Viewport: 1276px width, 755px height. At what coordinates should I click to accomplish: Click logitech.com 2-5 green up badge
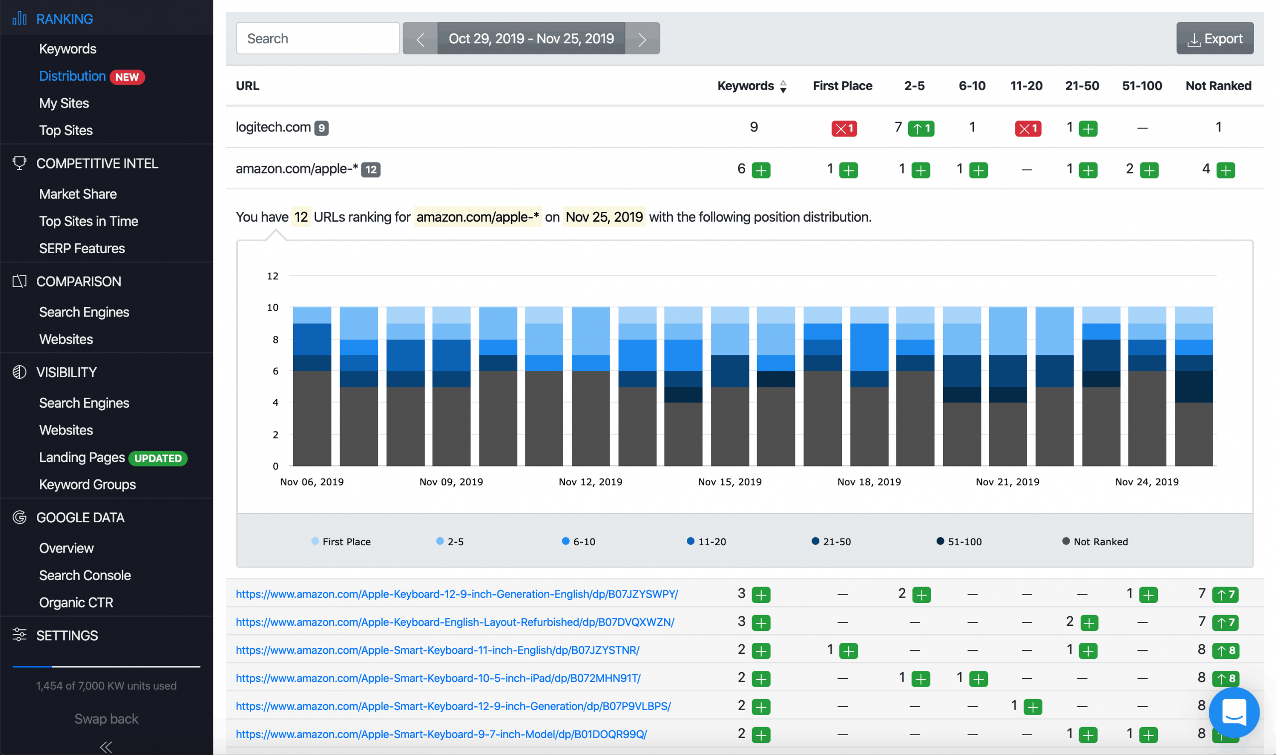[921, 129]
